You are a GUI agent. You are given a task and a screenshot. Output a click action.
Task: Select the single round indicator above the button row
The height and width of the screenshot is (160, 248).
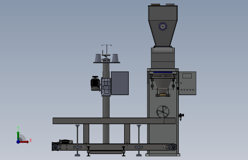[x=181, y=83]
